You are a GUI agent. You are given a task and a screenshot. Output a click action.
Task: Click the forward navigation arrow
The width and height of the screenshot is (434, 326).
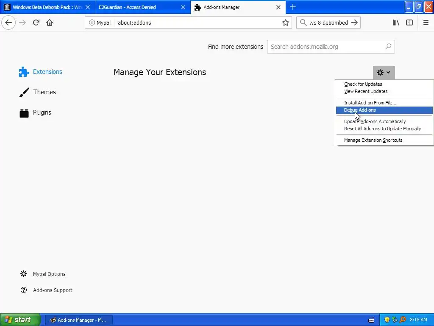[22, 22]
